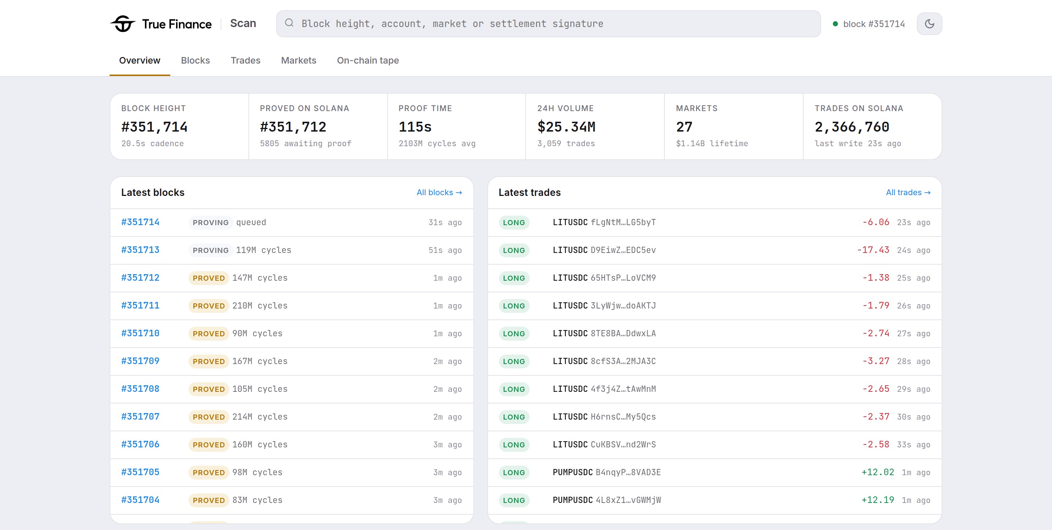Screen dimensions: 1052x530
Task: Open trade 65HTsP…LoVCM9
Action: tap(714, 278)
